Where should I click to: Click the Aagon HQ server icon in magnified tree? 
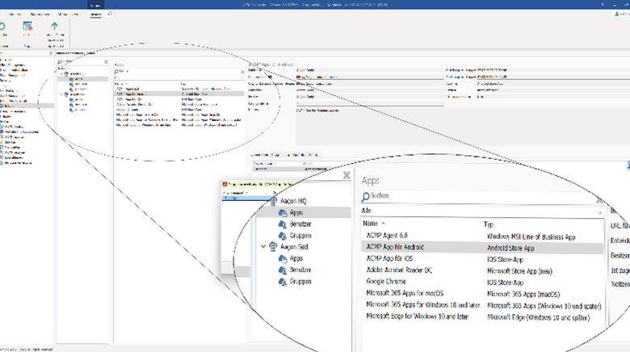[273, 200]
